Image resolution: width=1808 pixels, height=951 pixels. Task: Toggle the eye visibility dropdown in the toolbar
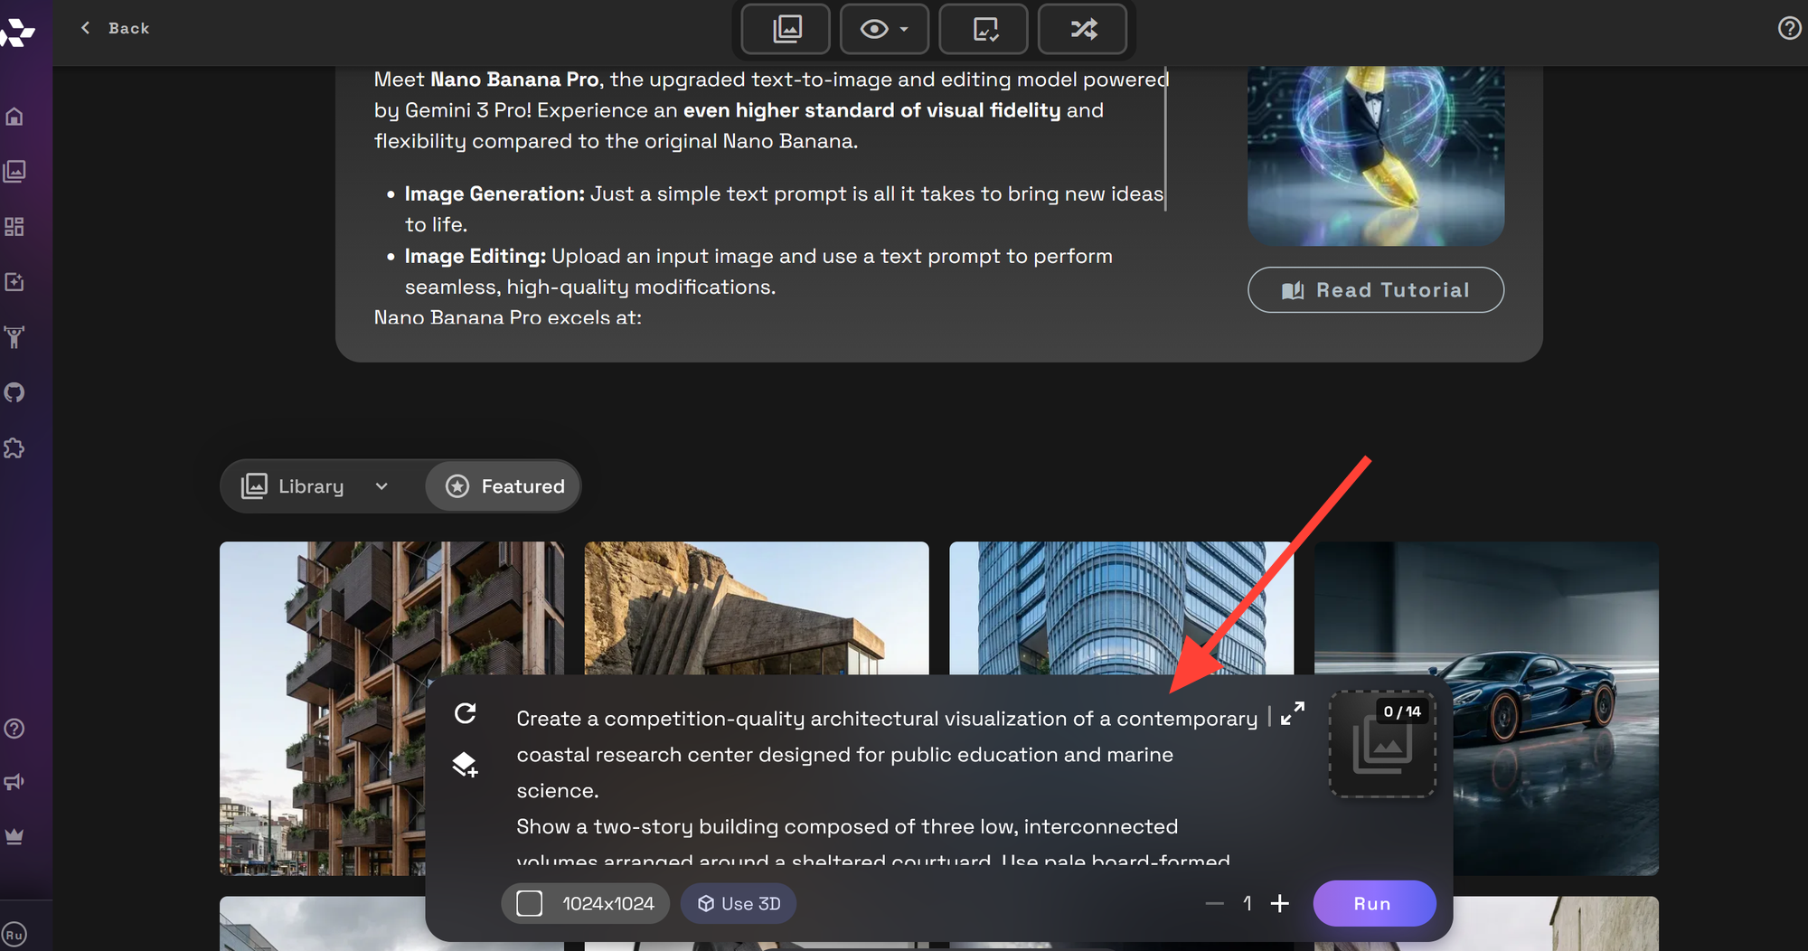click(x=884, y=29)
